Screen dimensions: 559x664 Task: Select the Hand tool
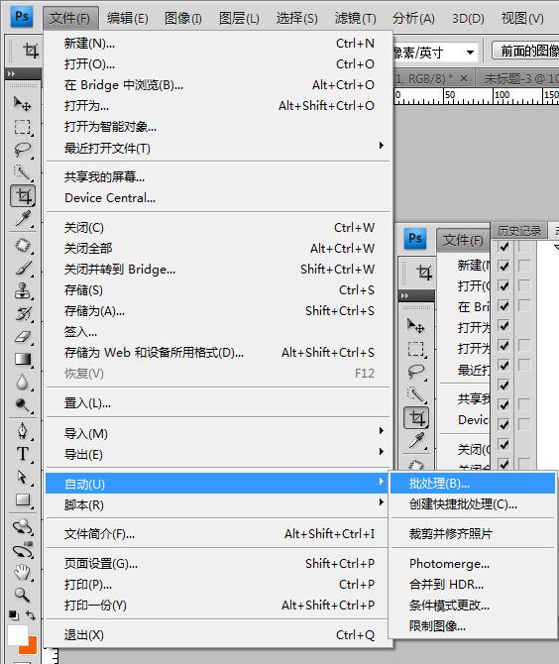pos(23,573)
